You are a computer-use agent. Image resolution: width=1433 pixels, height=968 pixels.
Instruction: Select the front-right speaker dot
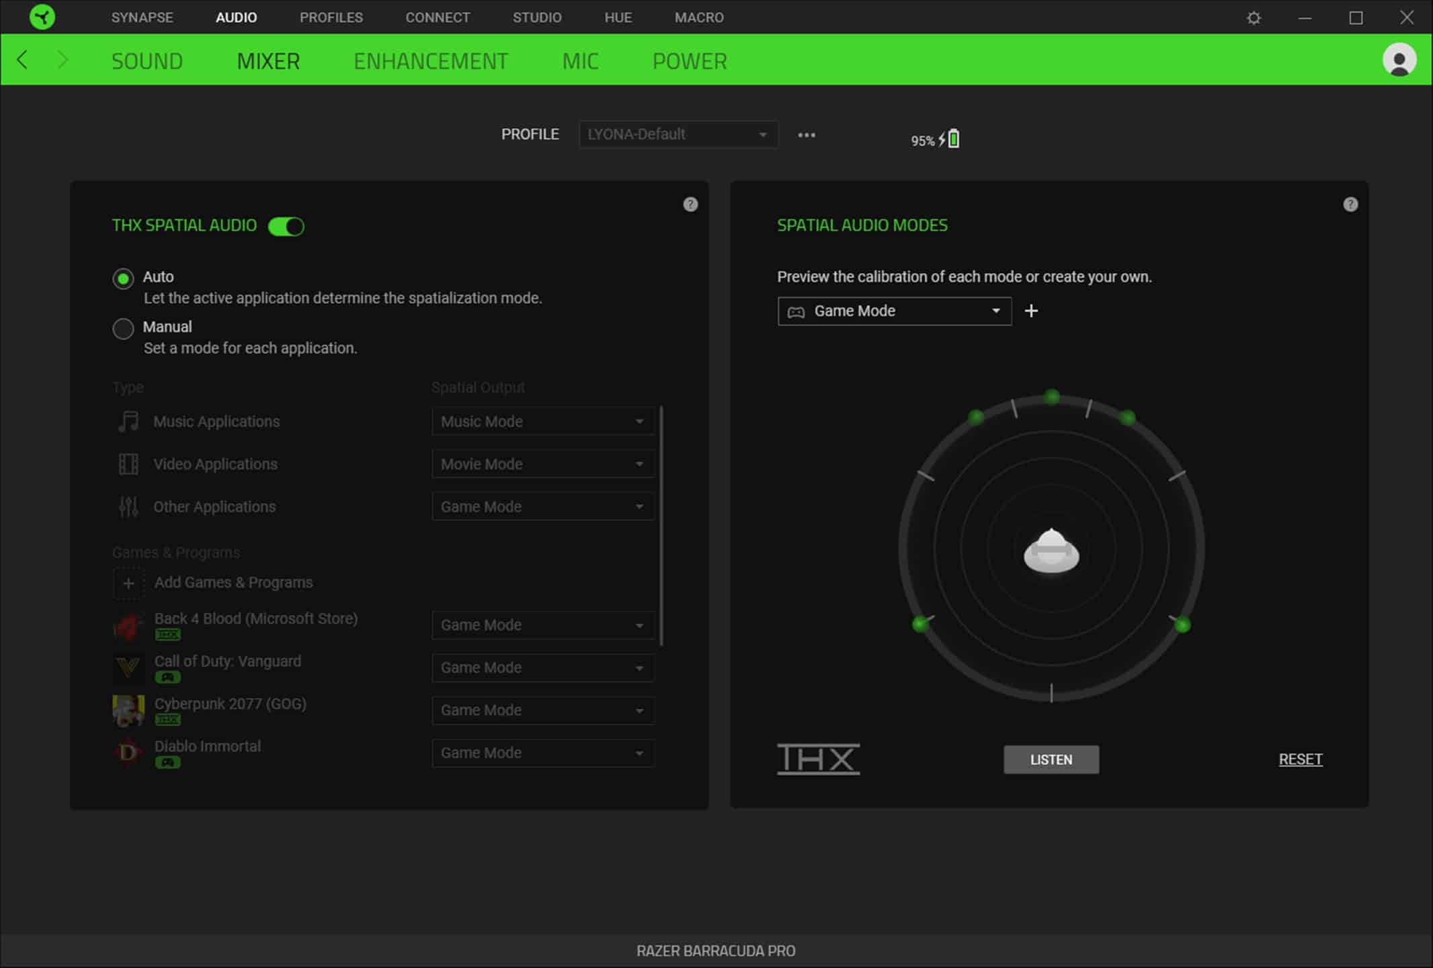tap(1127, 418)
